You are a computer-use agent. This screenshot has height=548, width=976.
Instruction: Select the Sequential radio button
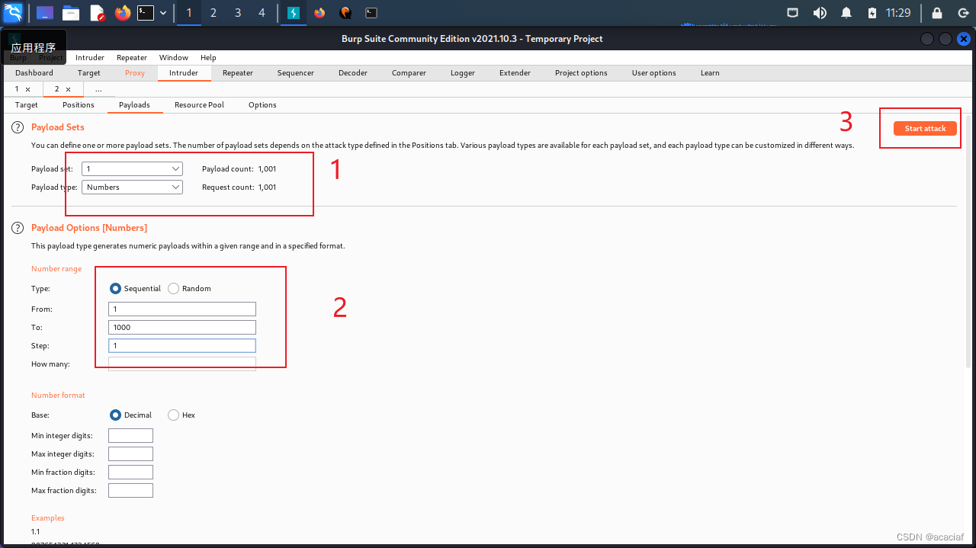click(116, 289)
